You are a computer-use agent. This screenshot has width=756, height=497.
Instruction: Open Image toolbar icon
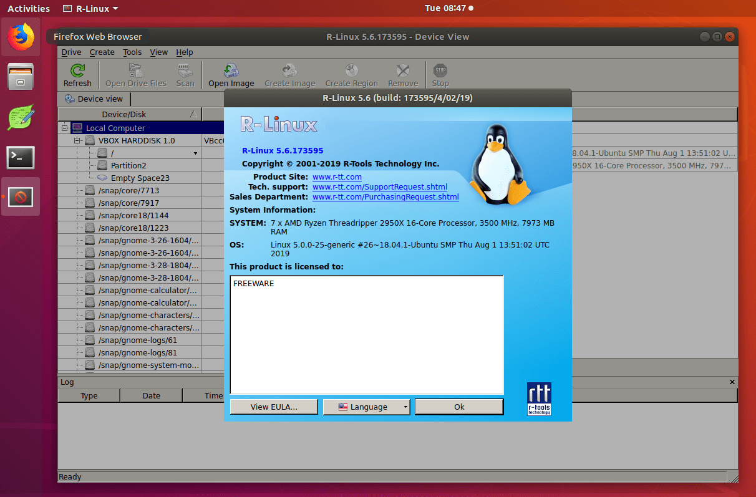[231, 70]
